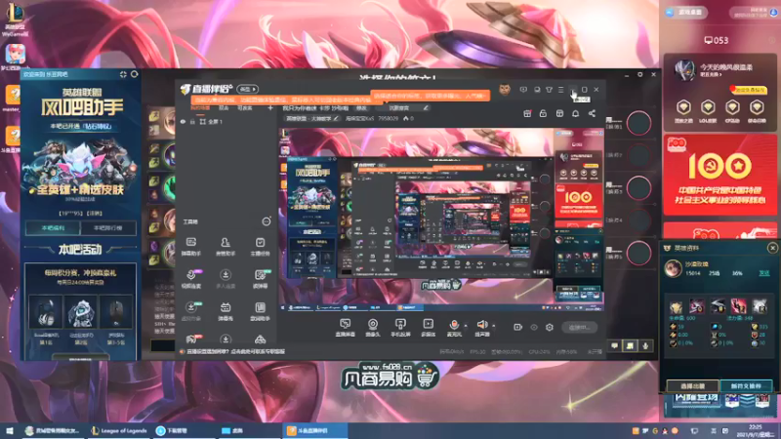781x439 pixels.
Task: Click the record video icon beside the stream button
Action: (x=517, y=327)
